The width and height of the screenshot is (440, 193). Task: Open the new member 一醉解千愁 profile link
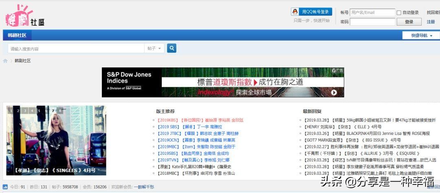point(144,187)
